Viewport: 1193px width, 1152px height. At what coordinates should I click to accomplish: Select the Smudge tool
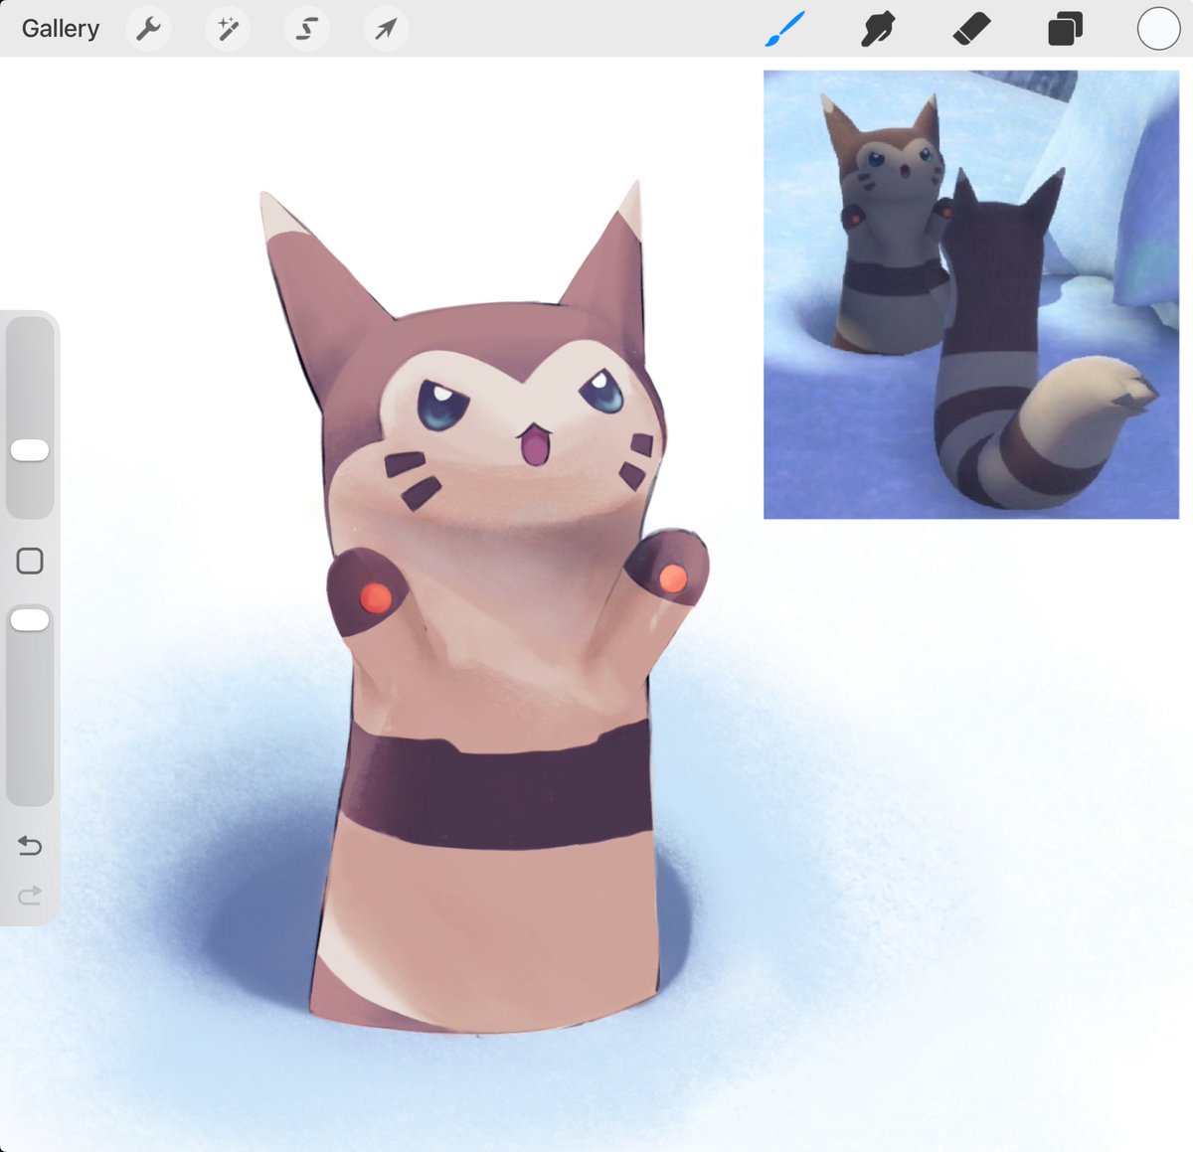pos(878,29)
